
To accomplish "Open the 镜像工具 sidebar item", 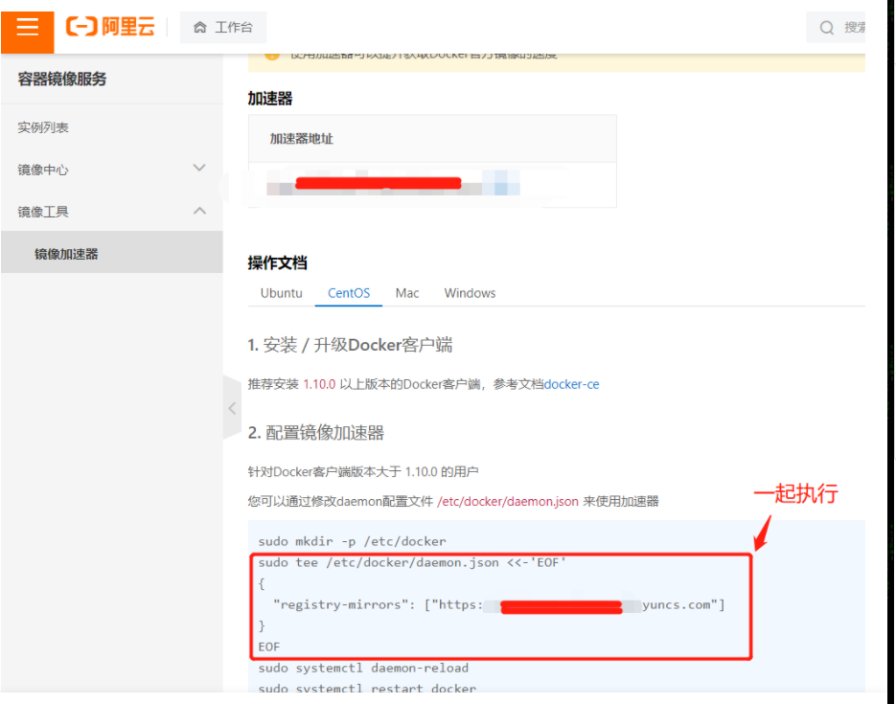I will 112,212.
